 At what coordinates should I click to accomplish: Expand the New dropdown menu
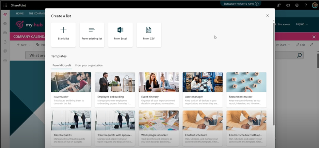pyautogui.click(x=24, y=45)
